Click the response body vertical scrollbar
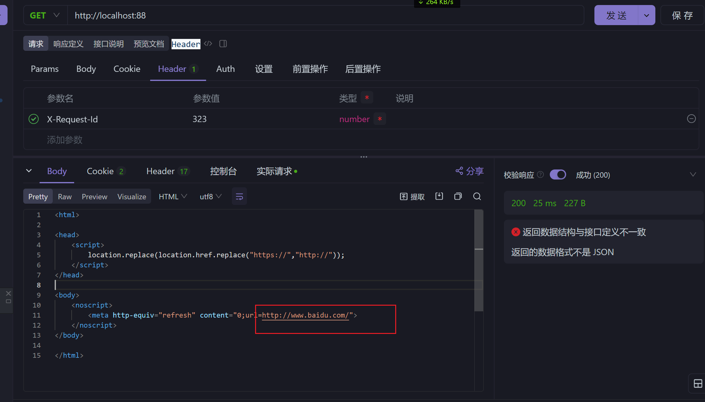Screen dimensions: 705x402 (x=479, y=260)
